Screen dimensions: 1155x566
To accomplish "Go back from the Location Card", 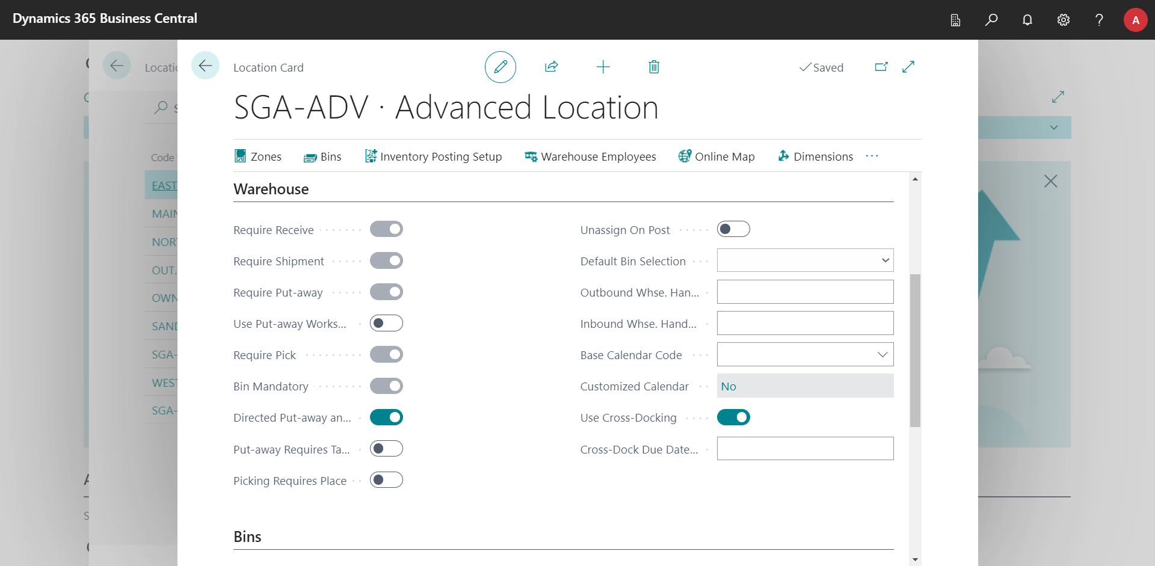I will tap(205, 66).
